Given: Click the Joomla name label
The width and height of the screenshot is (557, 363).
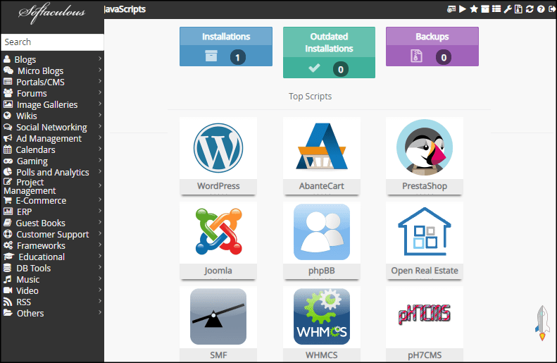Looking at the screenshot, I should (x=218, y=271).
